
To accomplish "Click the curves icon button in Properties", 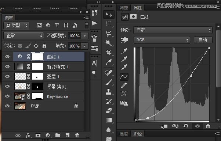I will pos(125,17).
